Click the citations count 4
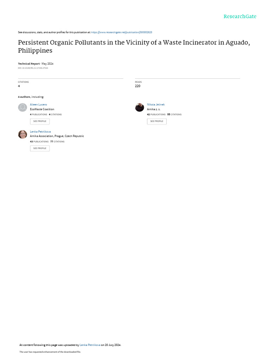This screenshot has height=360, width=270. pos(19,86)
